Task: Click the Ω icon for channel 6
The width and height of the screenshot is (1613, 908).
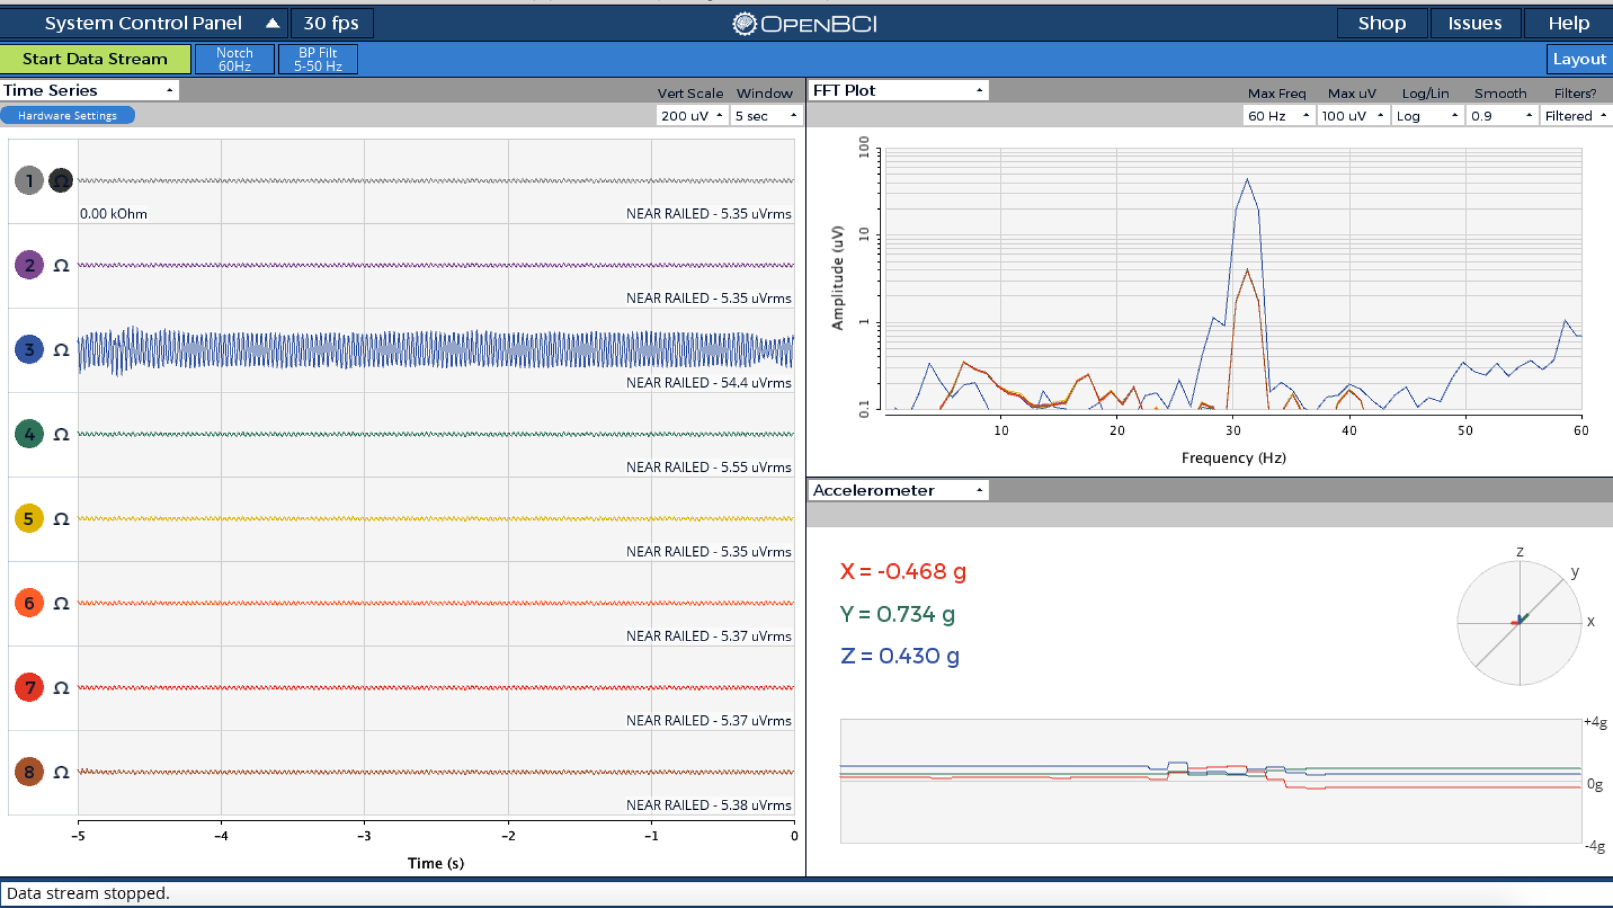Action: tap(60, 603)
